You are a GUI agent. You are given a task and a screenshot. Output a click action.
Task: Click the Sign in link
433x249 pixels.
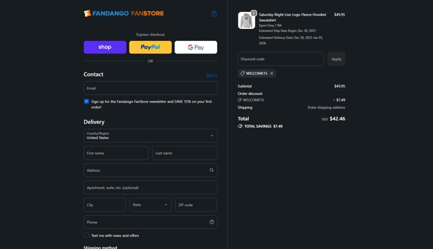211,75
